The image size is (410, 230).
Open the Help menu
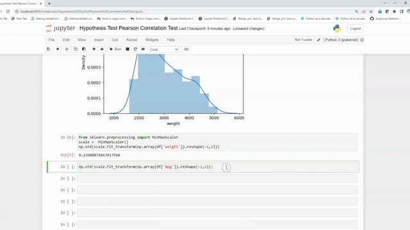tap(171, 40)
